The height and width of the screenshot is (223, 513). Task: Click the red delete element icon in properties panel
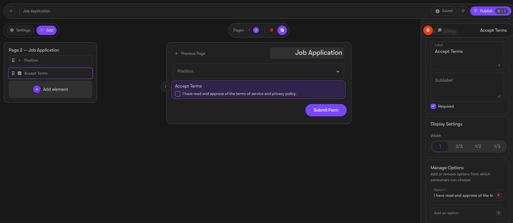point(428,30)
